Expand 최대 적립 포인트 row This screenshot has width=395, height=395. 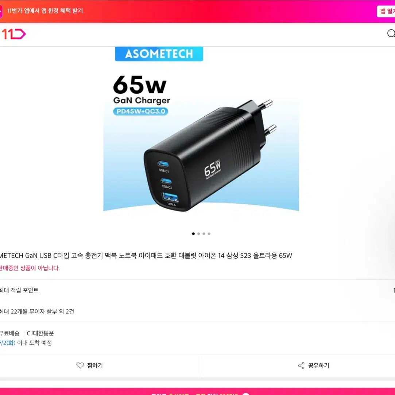[x=198, y=290]
